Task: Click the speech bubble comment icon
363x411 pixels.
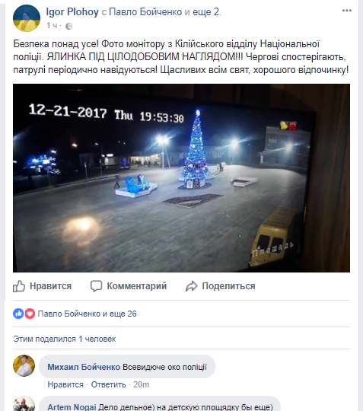Action: click(96, 286)
